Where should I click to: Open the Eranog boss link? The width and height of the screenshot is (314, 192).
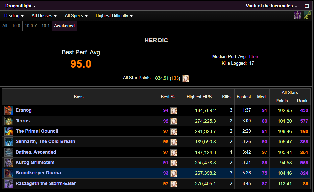pos(24,110)
